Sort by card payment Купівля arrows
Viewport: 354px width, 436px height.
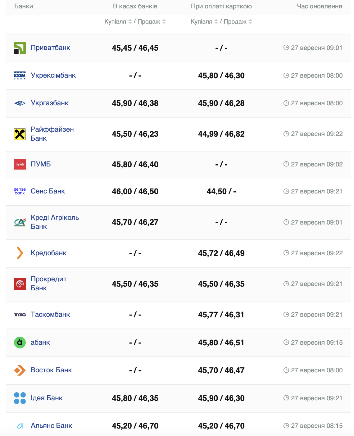[216, 21]
